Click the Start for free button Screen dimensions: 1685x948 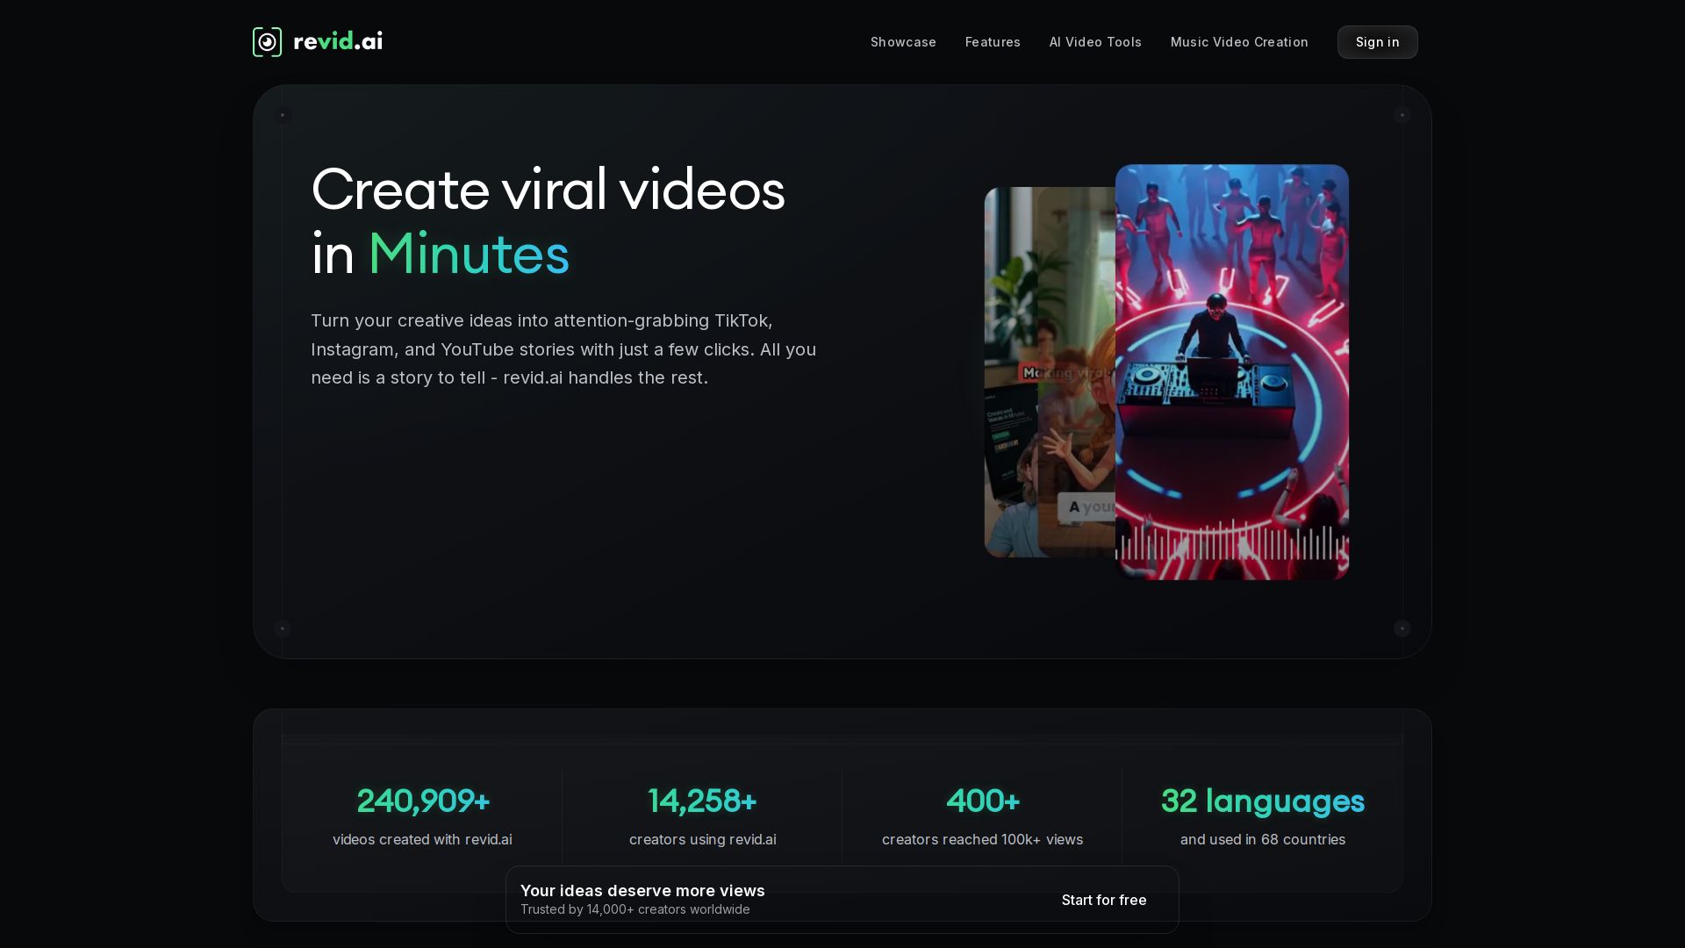point(1103,900)
